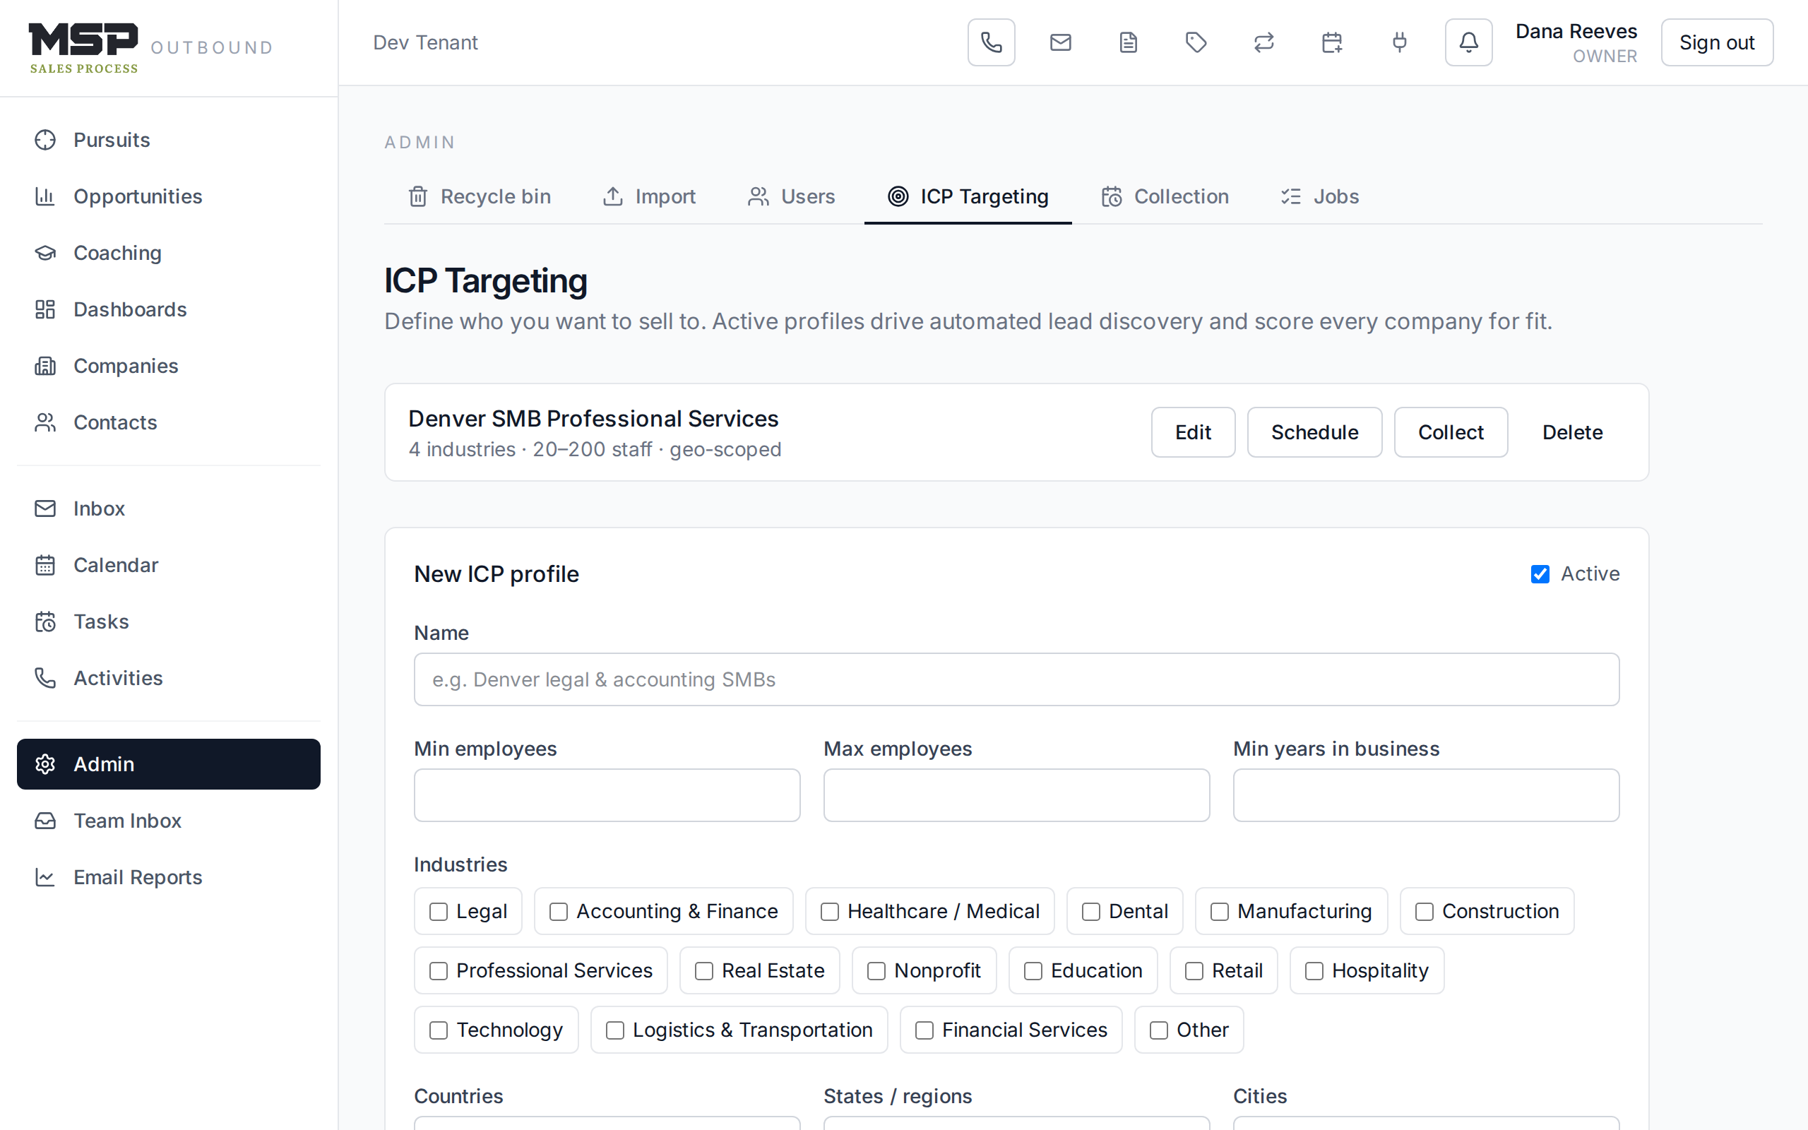Switch to the Users tab
Viewport: 1808px width, 1130px height.
coord(792,196)
